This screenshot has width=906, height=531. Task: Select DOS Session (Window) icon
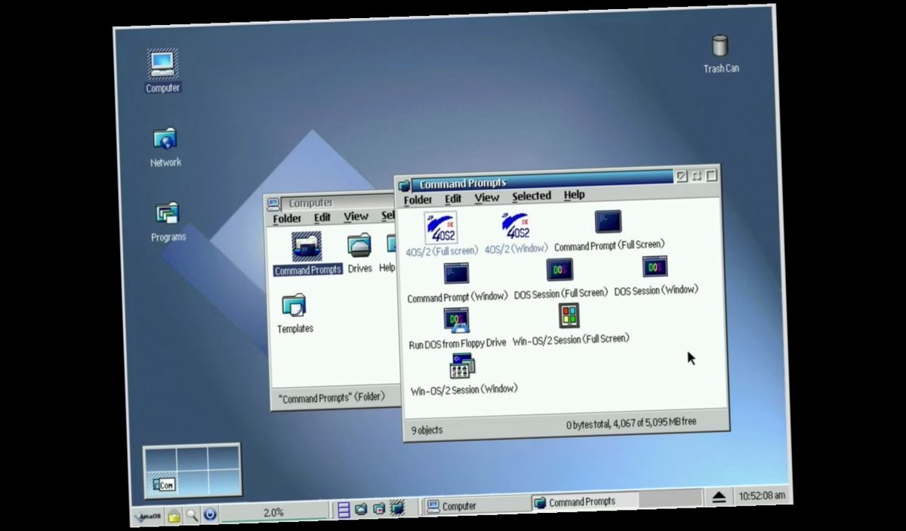pos(655,267)
